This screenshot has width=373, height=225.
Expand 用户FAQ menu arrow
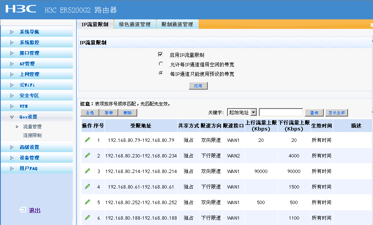pyautogui.click(x=11, y=168)
